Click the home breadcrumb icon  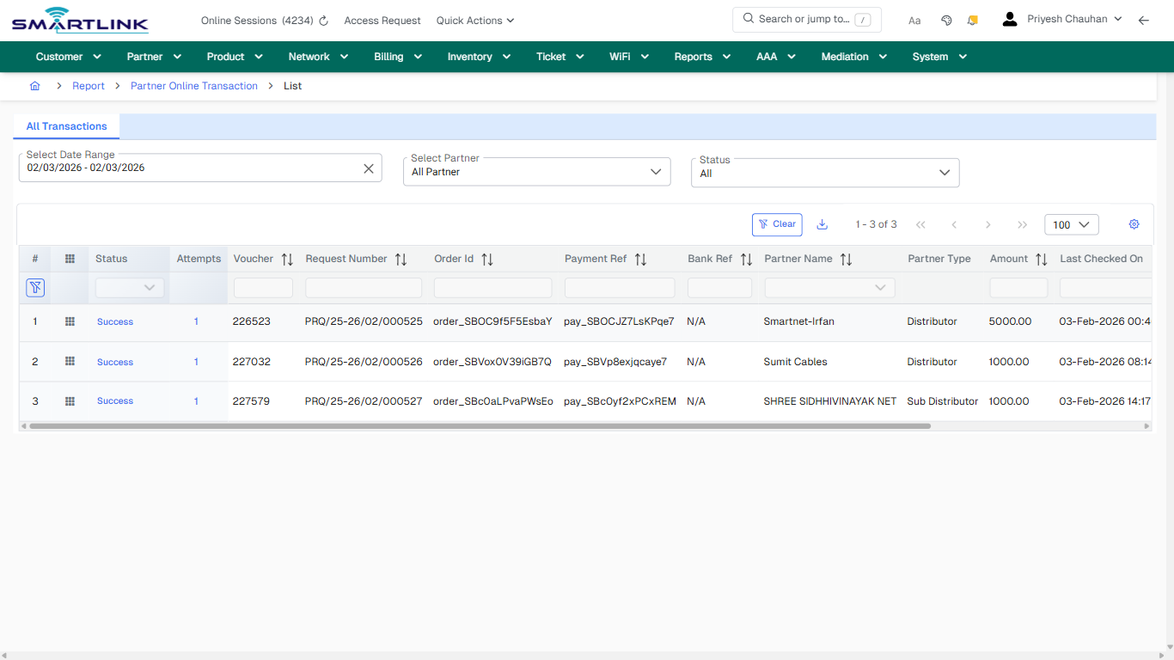[x=34, y=86]
